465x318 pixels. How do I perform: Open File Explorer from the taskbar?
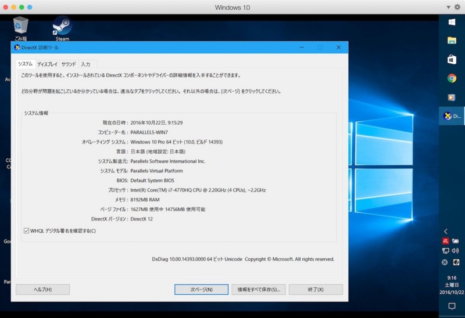(452, 41)
